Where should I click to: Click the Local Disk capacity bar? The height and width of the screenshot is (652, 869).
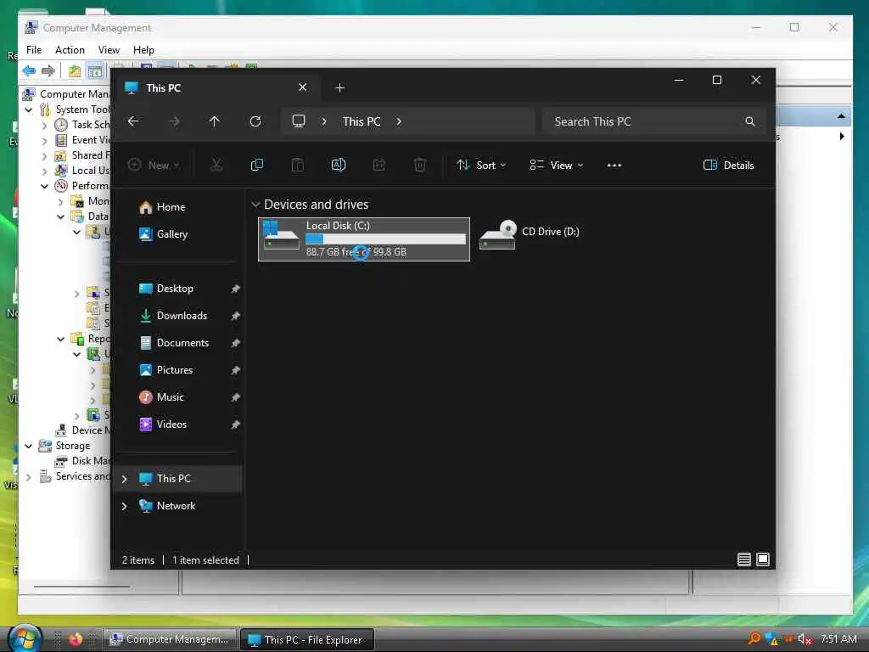point(386,239)
